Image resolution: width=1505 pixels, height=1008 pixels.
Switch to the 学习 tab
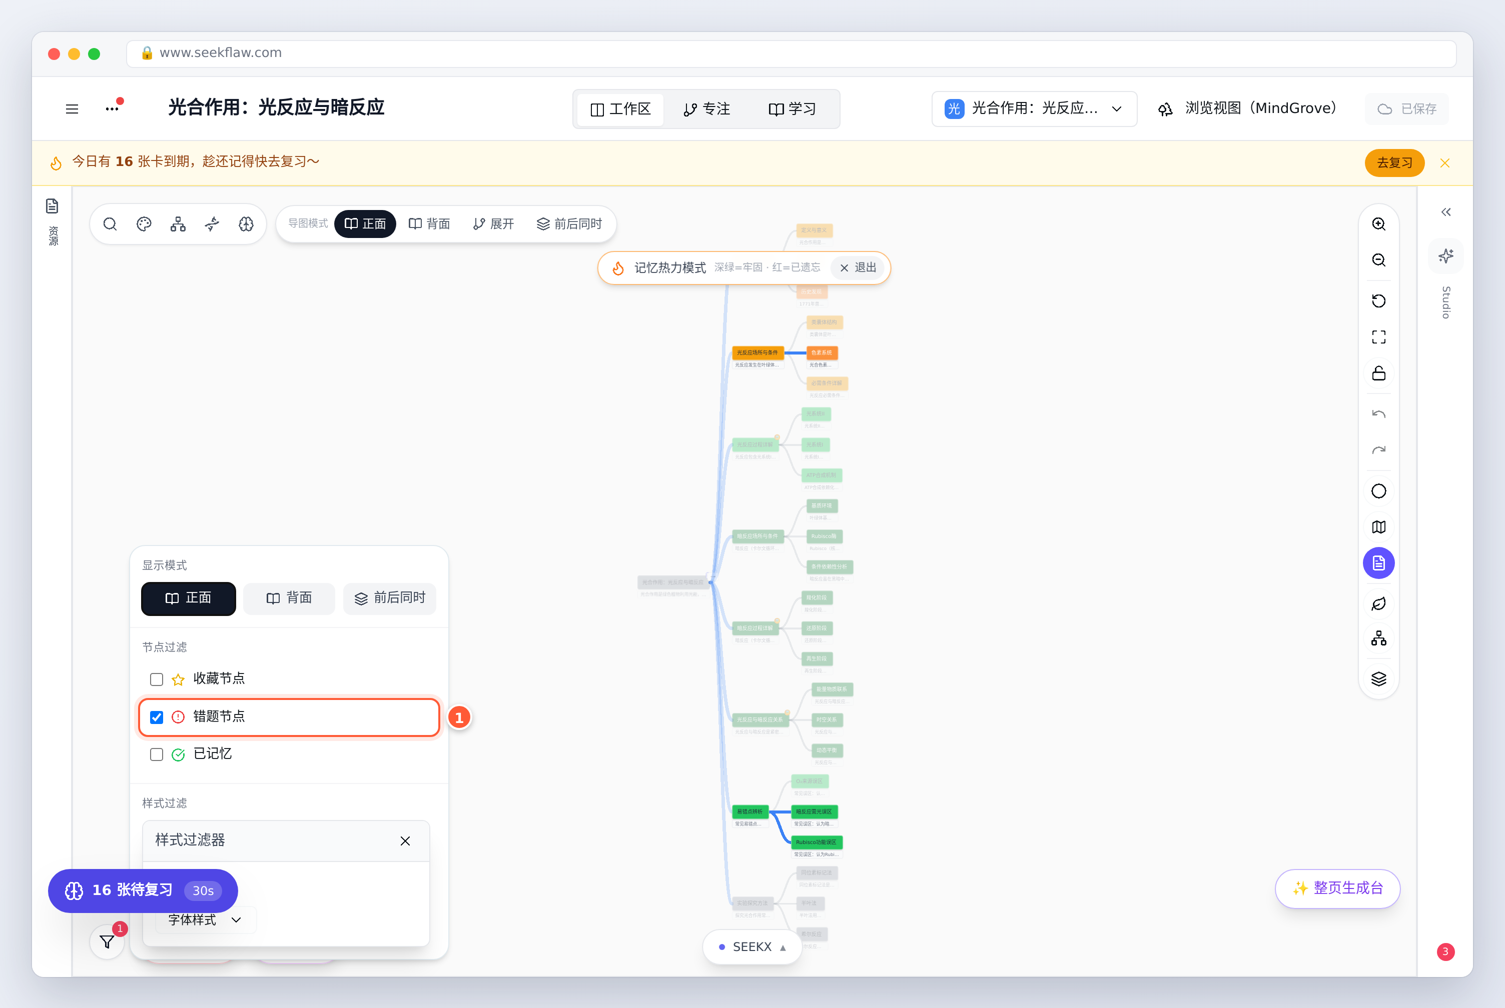(793, 109)
